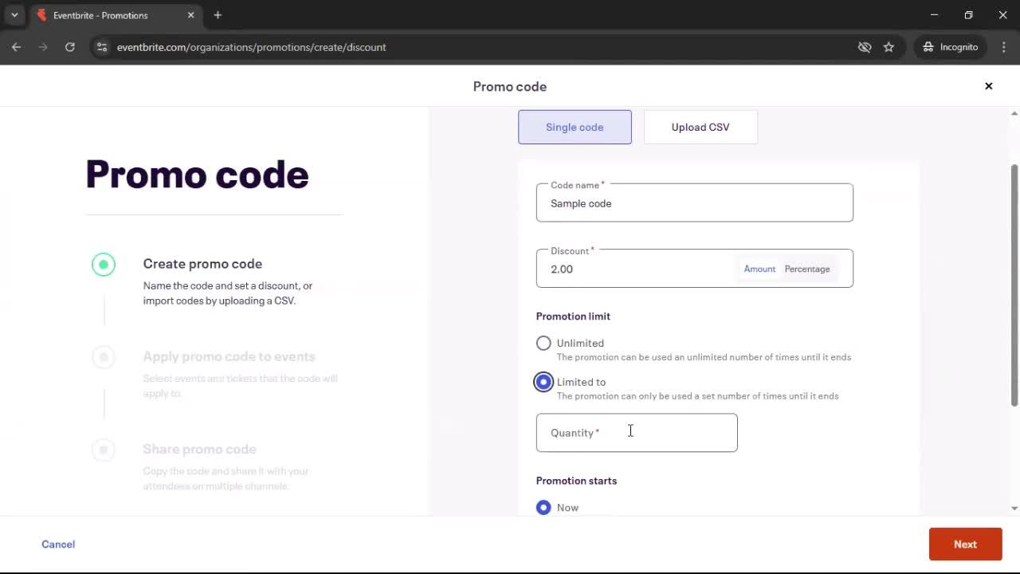This screenshot has height=574, width=1020.
Task: Minimize the browser window
Action: click(934, 15)
